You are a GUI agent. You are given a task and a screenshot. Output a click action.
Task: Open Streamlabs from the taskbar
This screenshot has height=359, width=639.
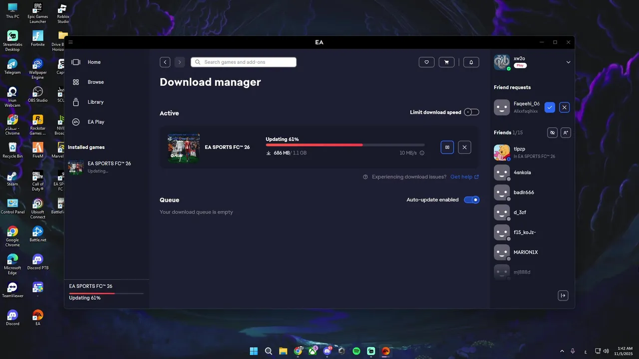371,351
